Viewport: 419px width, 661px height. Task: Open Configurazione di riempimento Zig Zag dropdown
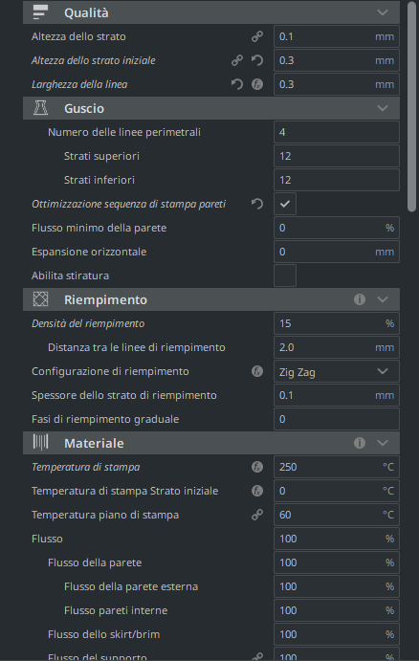337,371
